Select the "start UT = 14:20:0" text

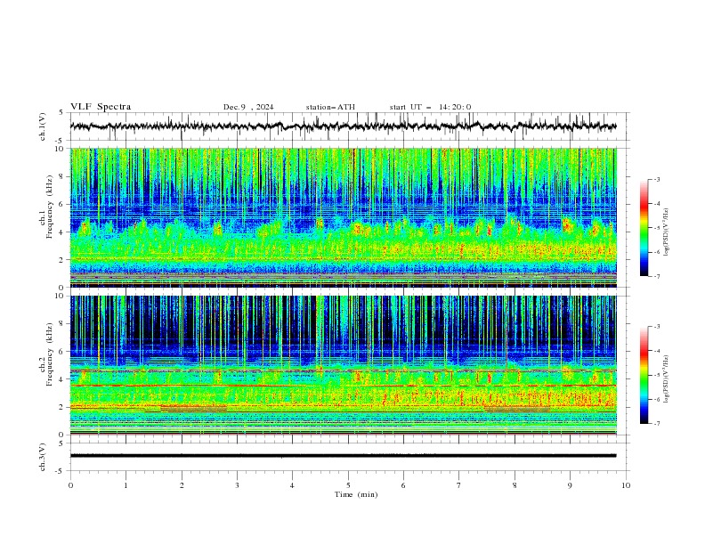pyautogui.click(x=430, y=107)
